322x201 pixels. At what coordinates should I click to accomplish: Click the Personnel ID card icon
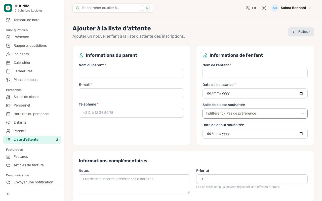(x=8, y=106)
